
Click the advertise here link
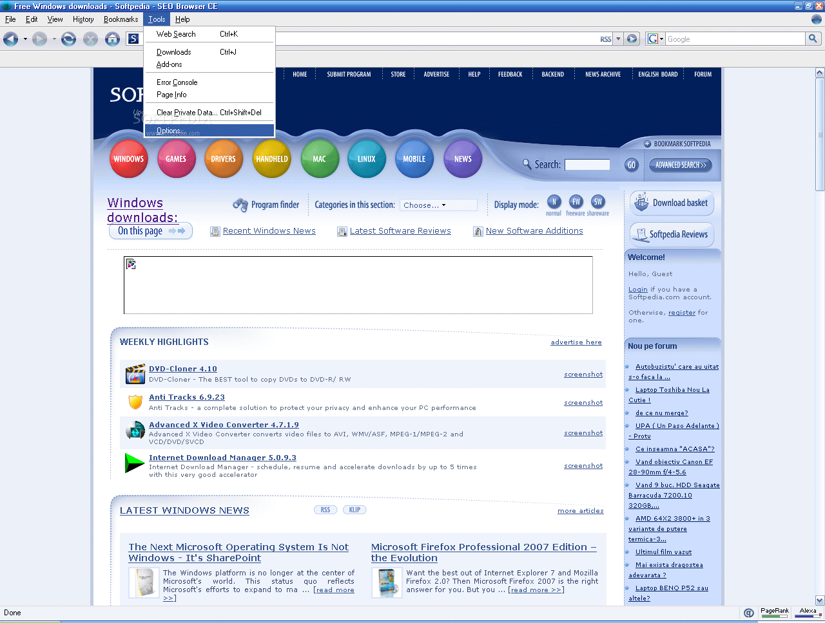(576, 342)
